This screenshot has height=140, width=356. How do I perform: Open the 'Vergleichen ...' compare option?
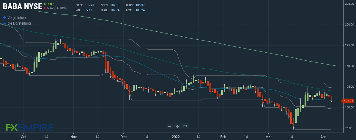(x=18, y=17)
